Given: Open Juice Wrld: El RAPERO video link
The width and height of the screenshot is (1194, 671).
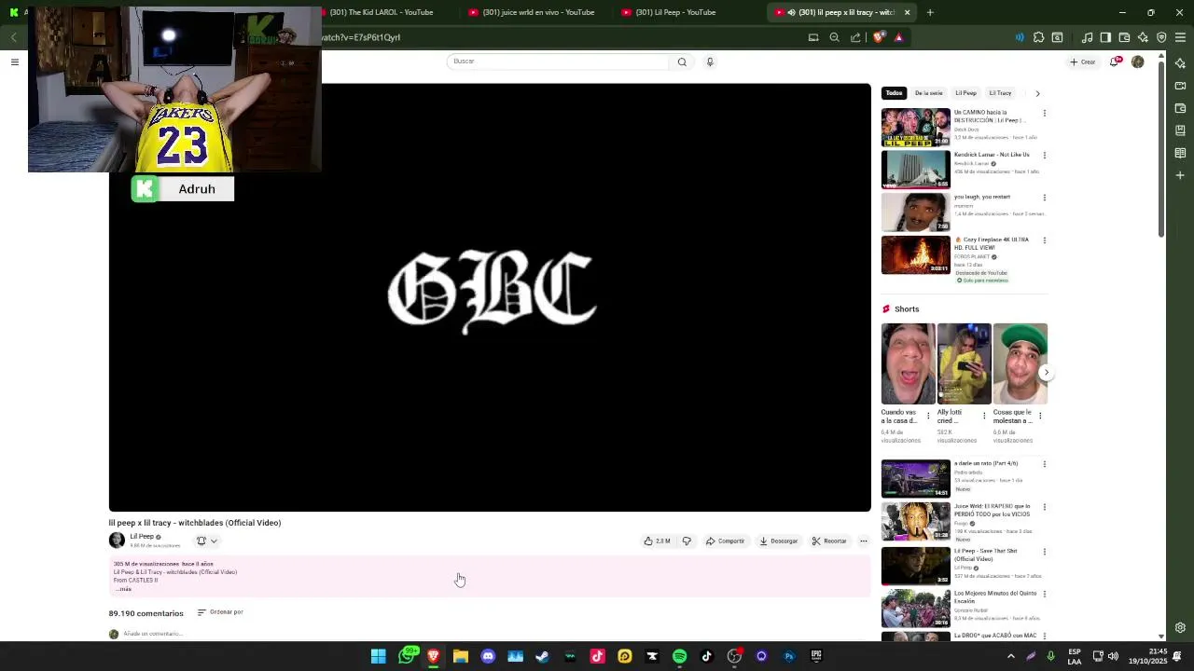Looking at the screenshot, I should point(992,510).
